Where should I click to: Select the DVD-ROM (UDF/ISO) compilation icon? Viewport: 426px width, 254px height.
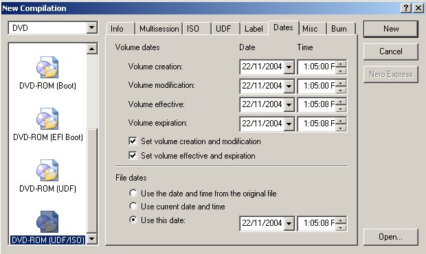[47, 222]
